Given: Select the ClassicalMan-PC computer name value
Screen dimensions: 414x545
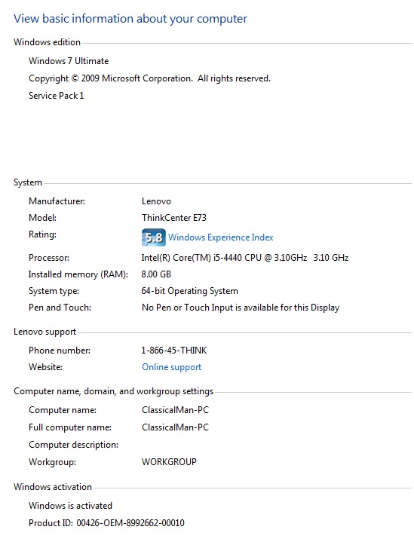Looking at the screenshot, I should tap(175, 410).
